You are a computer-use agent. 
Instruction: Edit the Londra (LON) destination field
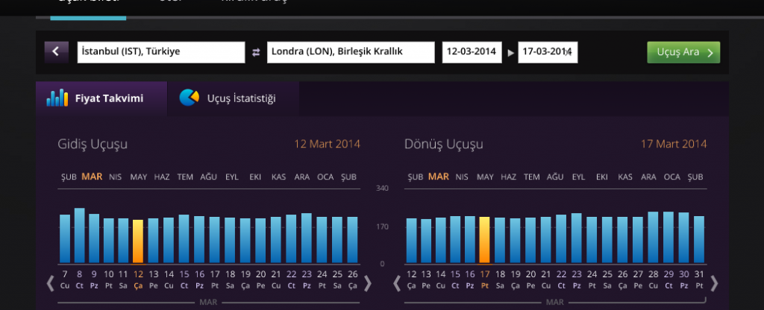tap(351, 52)
